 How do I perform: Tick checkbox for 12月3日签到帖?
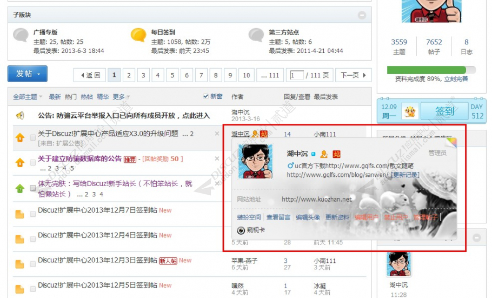32,264
